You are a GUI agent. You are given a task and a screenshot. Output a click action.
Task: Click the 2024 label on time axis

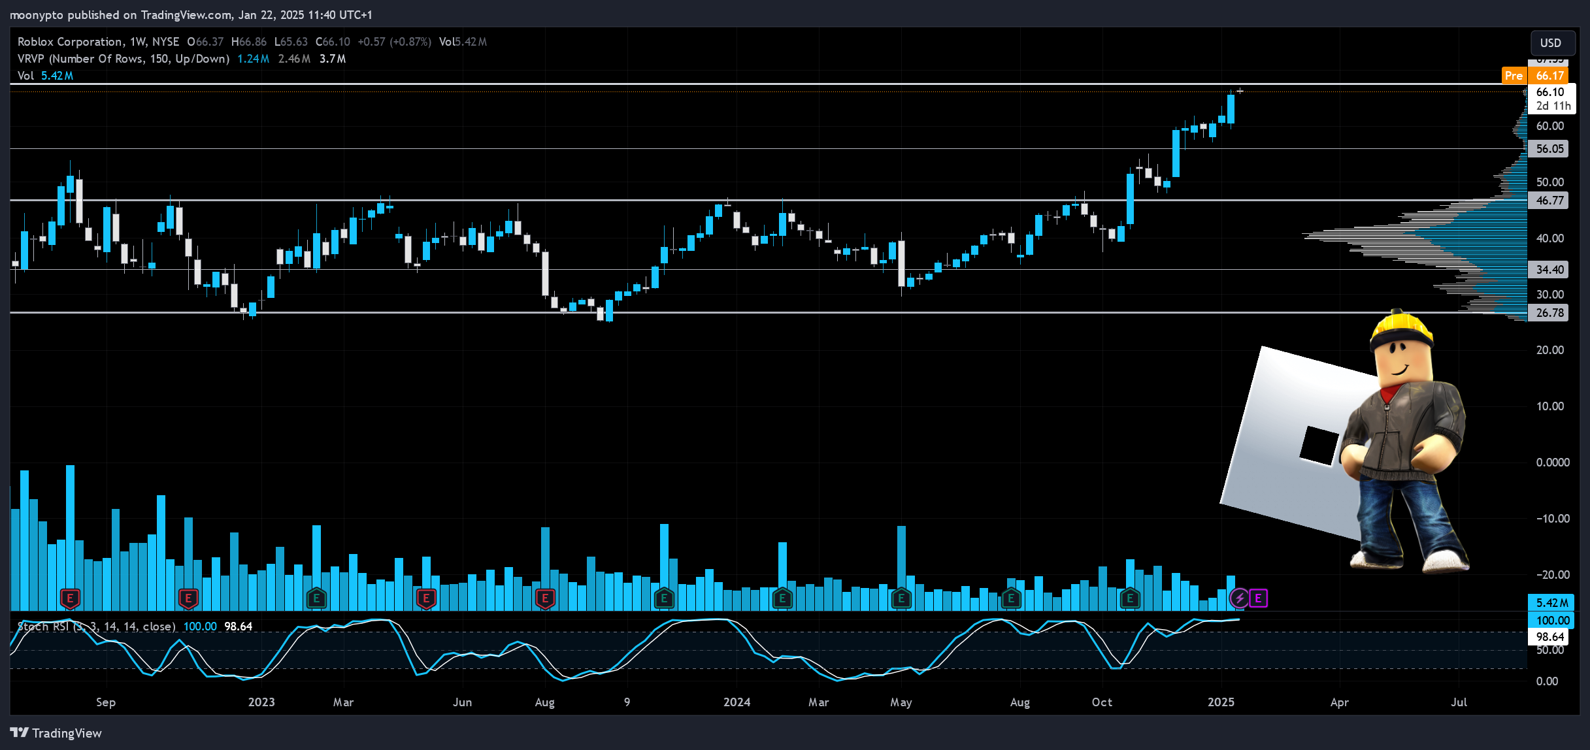tap(737, 702)
